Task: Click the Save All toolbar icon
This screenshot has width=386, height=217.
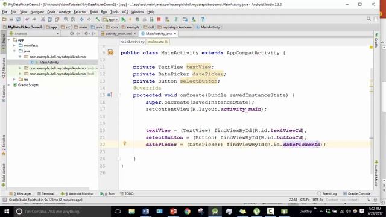Action: pos(11,19)
